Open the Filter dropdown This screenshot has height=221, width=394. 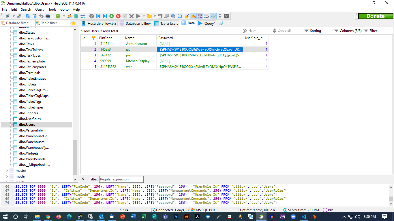[x=371, y=31]
